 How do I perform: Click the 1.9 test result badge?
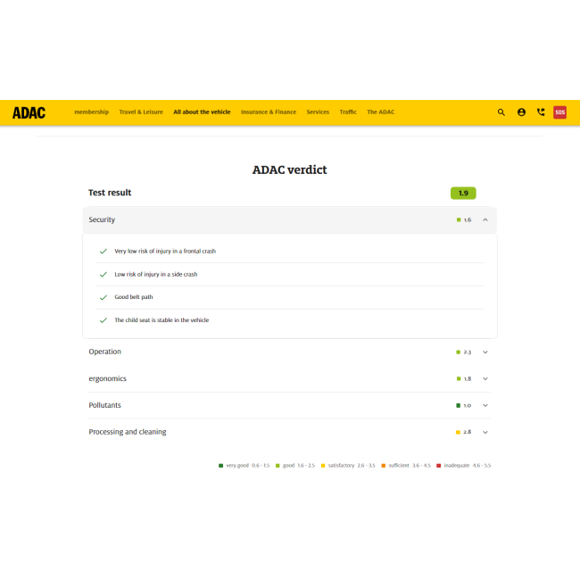tap(463, 193)
